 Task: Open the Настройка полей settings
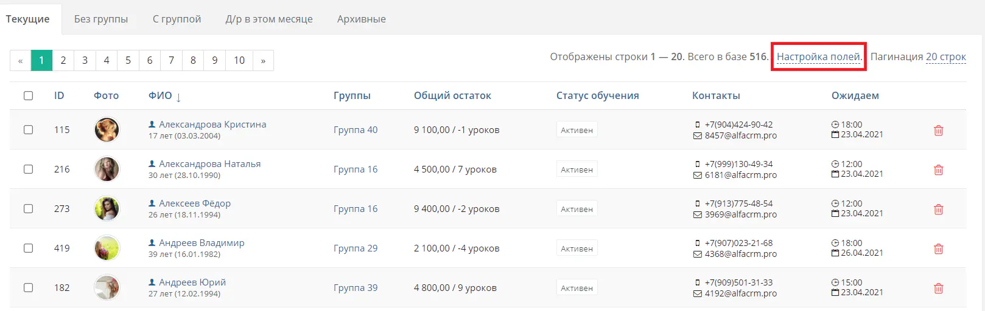pos(819,56)
